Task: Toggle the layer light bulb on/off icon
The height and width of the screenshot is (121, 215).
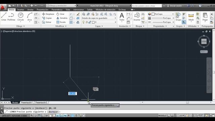Action: point(83,22)
